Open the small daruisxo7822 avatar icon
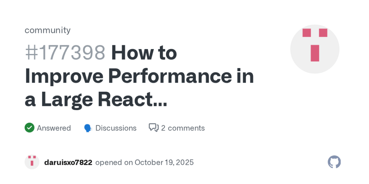The height and width of the screenshot is (184, 369). pos(32,162)
